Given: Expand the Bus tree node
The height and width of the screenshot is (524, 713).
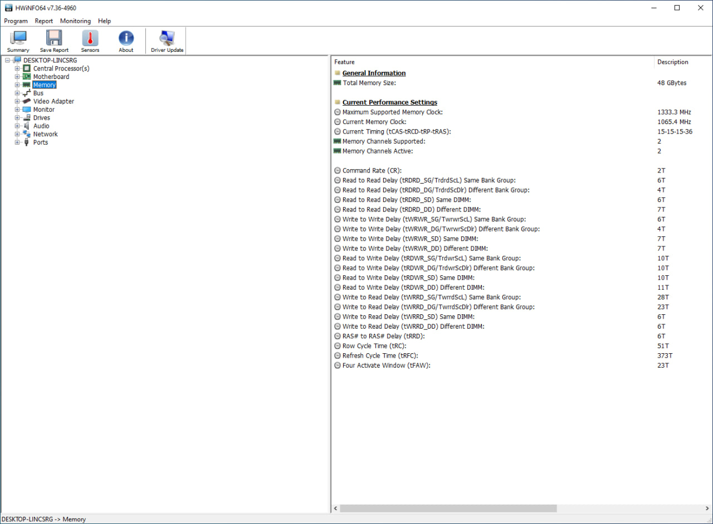Looking at the screenshot, I should pyautogui.click(x=17, y=93).
